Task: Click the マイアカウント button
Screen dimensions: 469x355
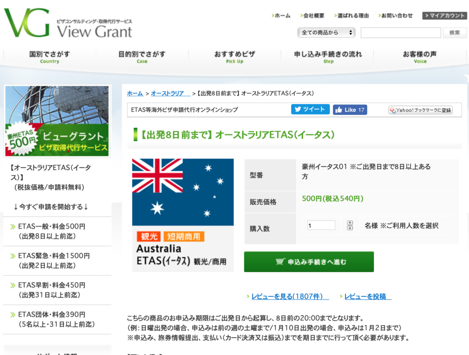Action: 444,16
